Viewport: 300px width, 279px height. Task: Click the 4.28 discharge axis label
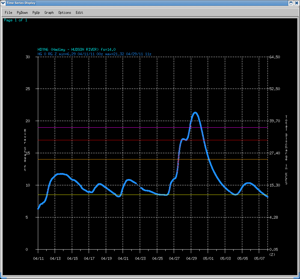point(274,217)
